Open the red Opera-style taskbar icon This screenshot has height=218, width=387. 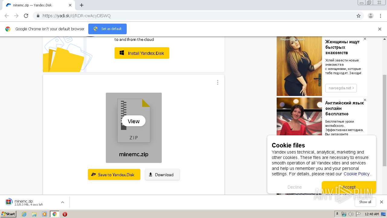[x=65, y=214]
